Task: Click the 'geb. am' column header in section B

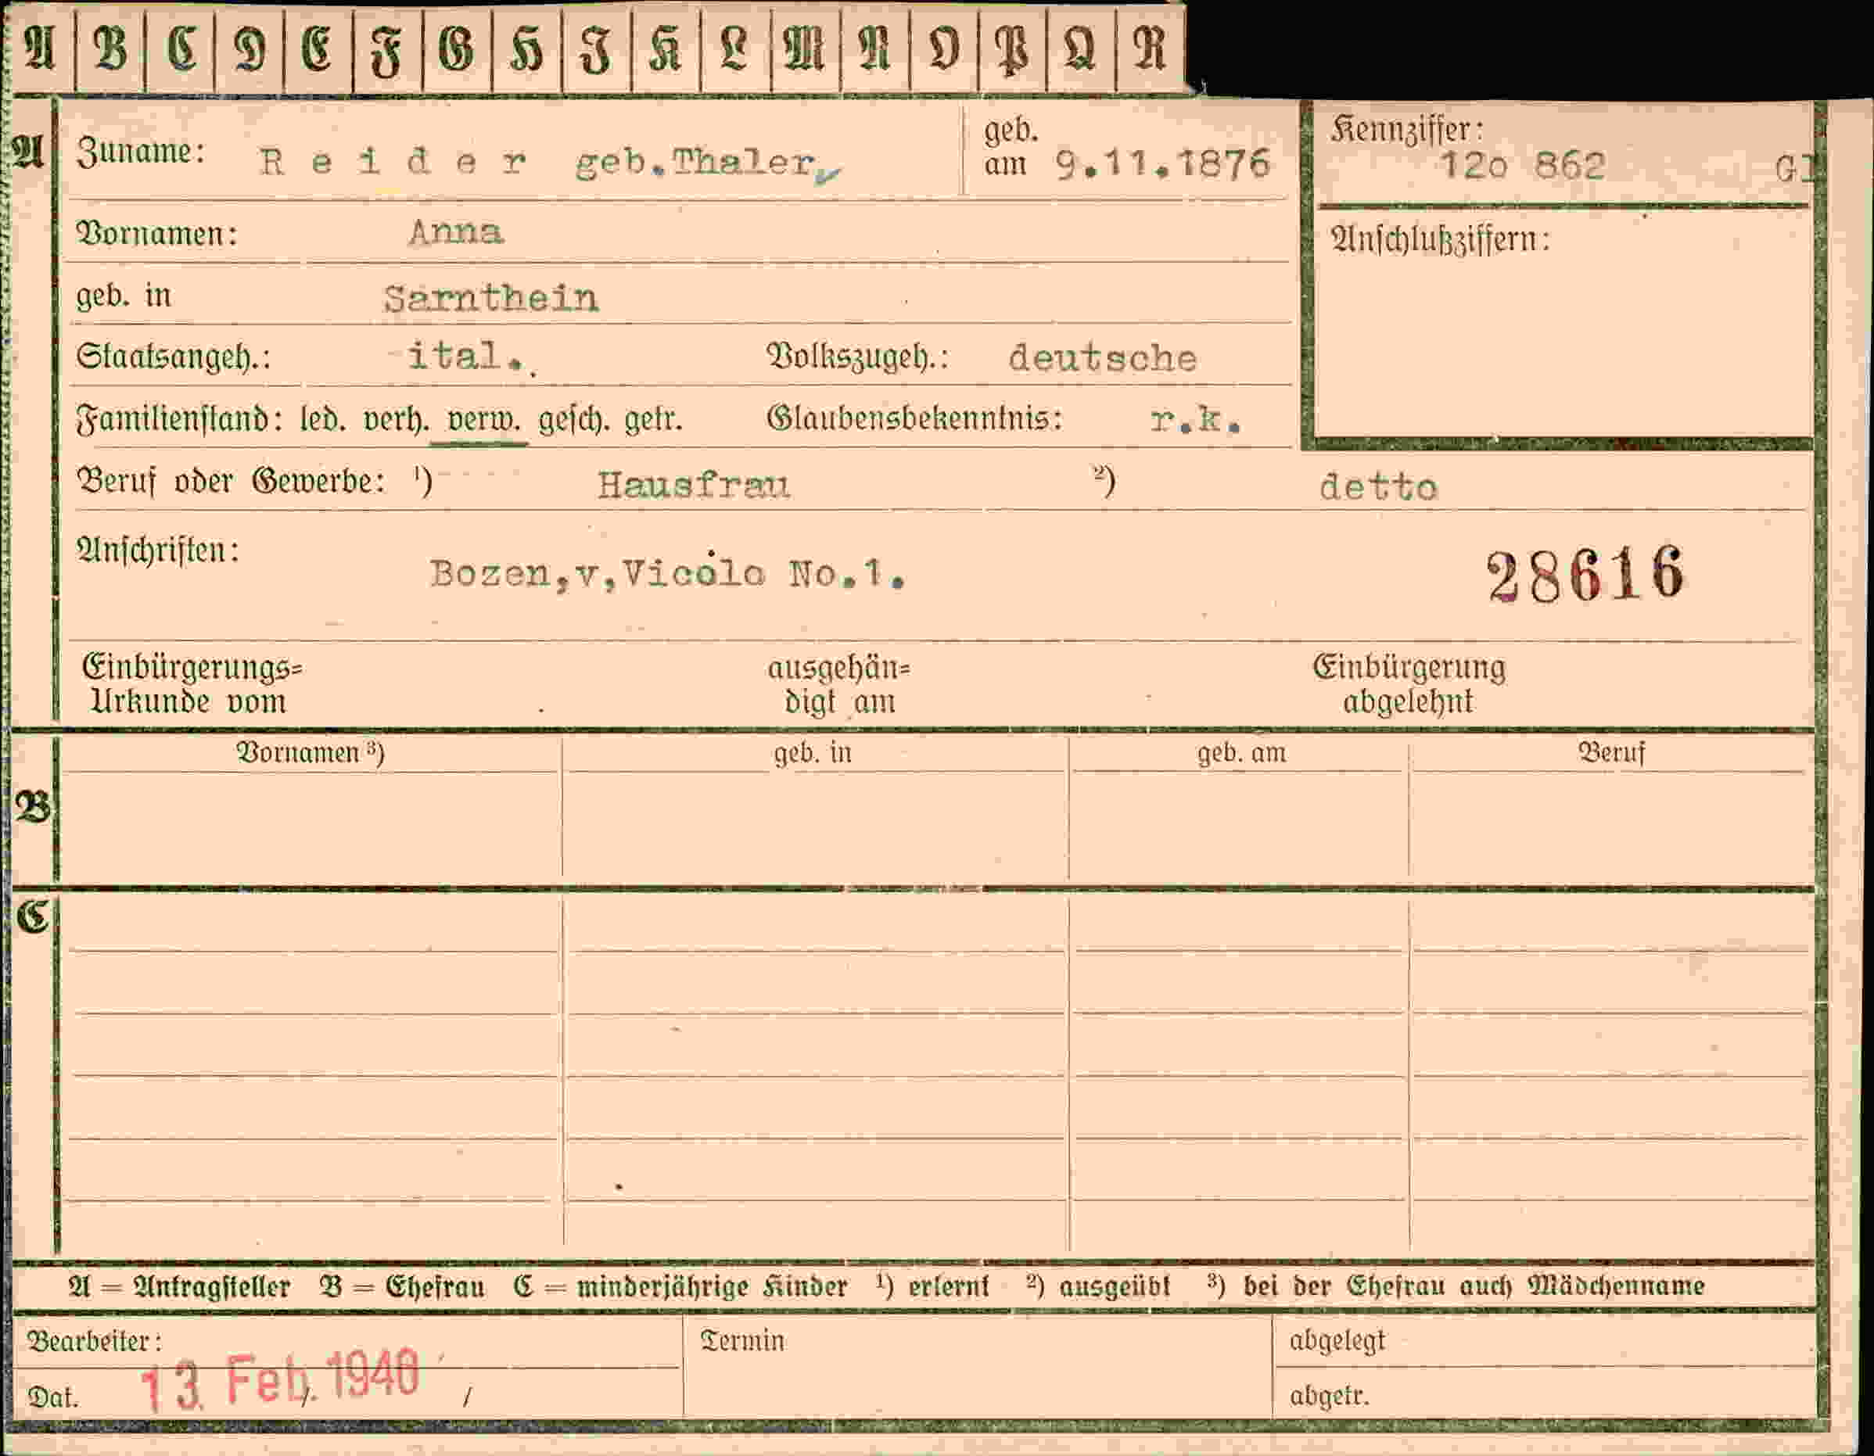Action: click(x=1241, y=752)
